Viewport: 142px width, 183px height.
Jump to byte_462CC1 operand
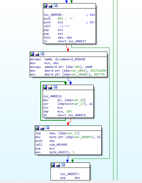click(x=60, y=152)
